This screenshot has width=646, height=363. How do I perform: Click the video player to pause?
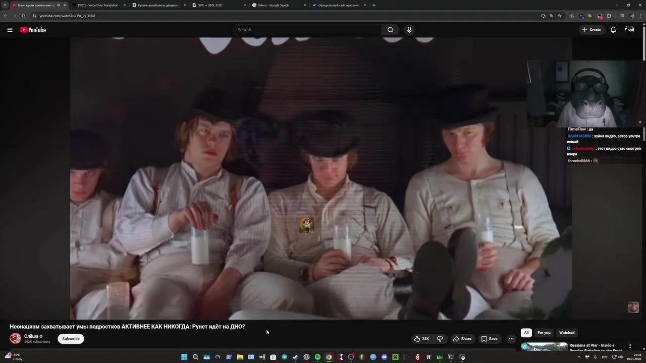321,178
